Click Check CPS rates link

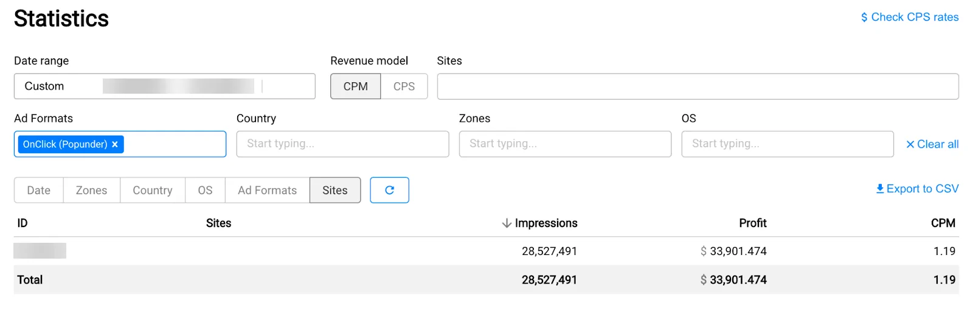point(909,17)
